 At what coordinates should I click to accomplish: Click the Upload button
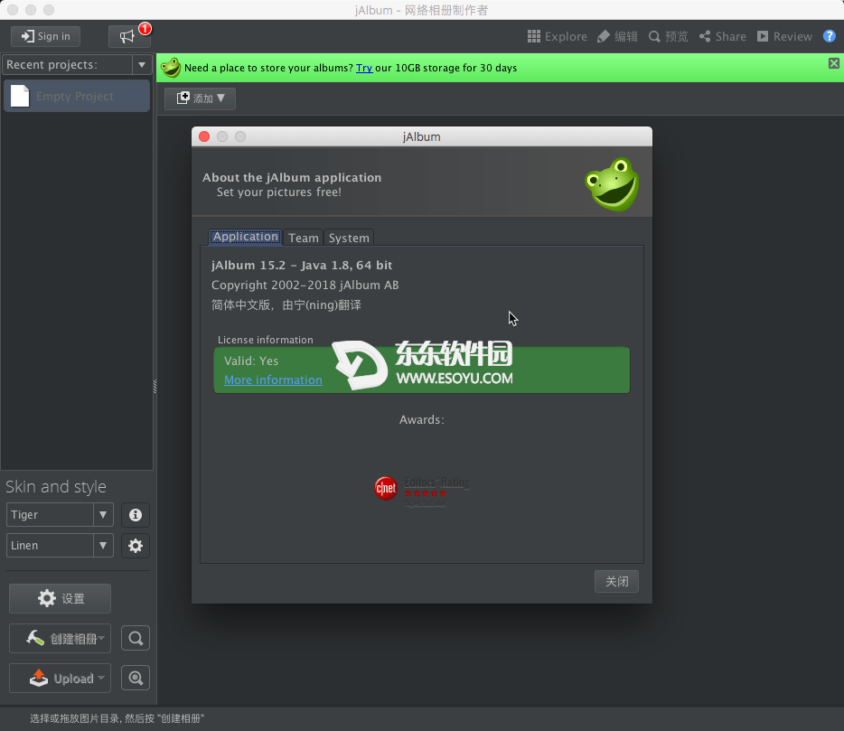(61, 679)
